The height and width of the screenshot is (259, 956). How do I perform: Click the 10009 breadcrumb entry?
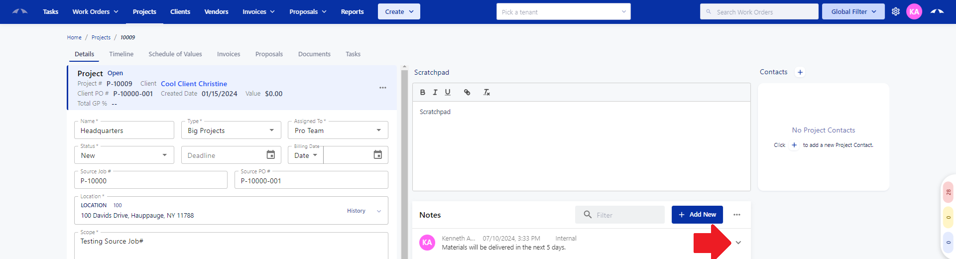coord(127,37)
